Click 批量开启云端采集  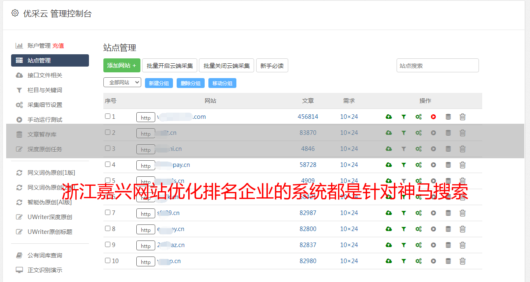pyautogui.click(x=170, y=65)
